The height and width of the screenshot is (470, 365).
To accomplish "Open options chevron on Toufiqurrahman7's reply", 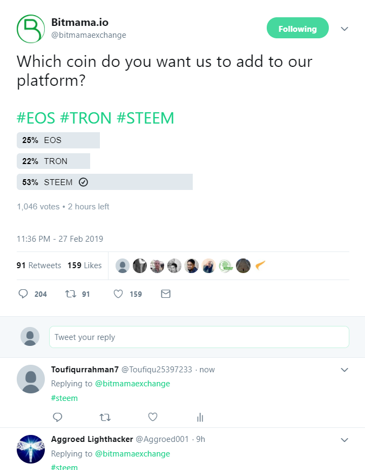I will pos(344,370).
